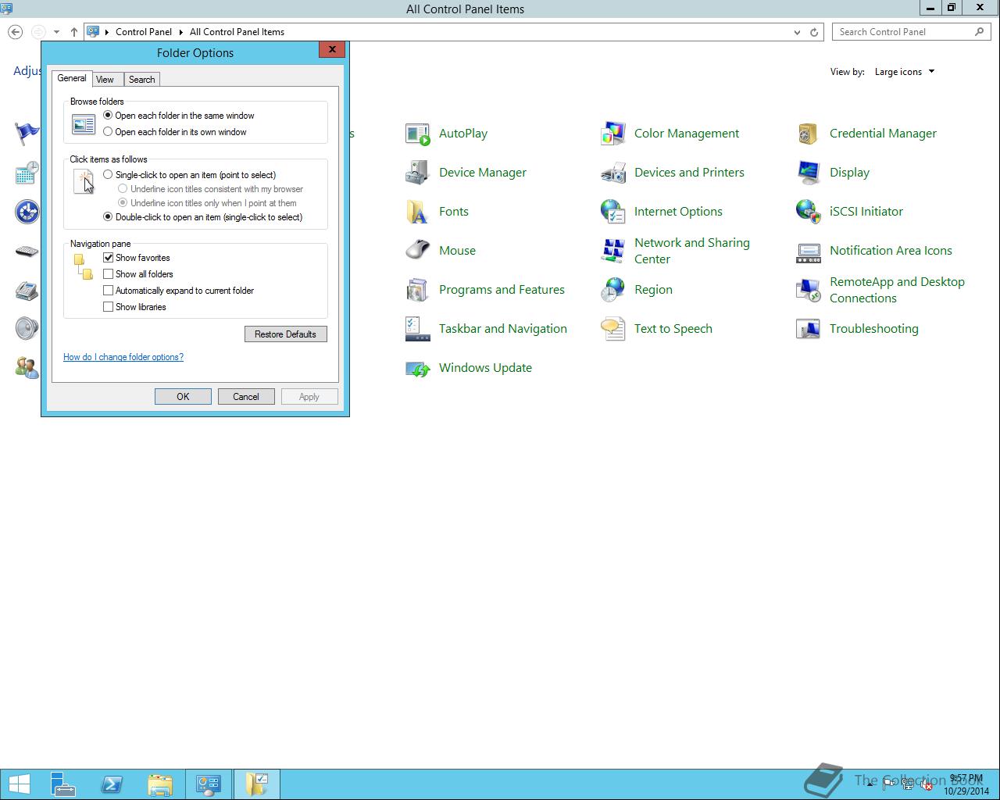Open iSCSI Initiator icon

[809, 212]
